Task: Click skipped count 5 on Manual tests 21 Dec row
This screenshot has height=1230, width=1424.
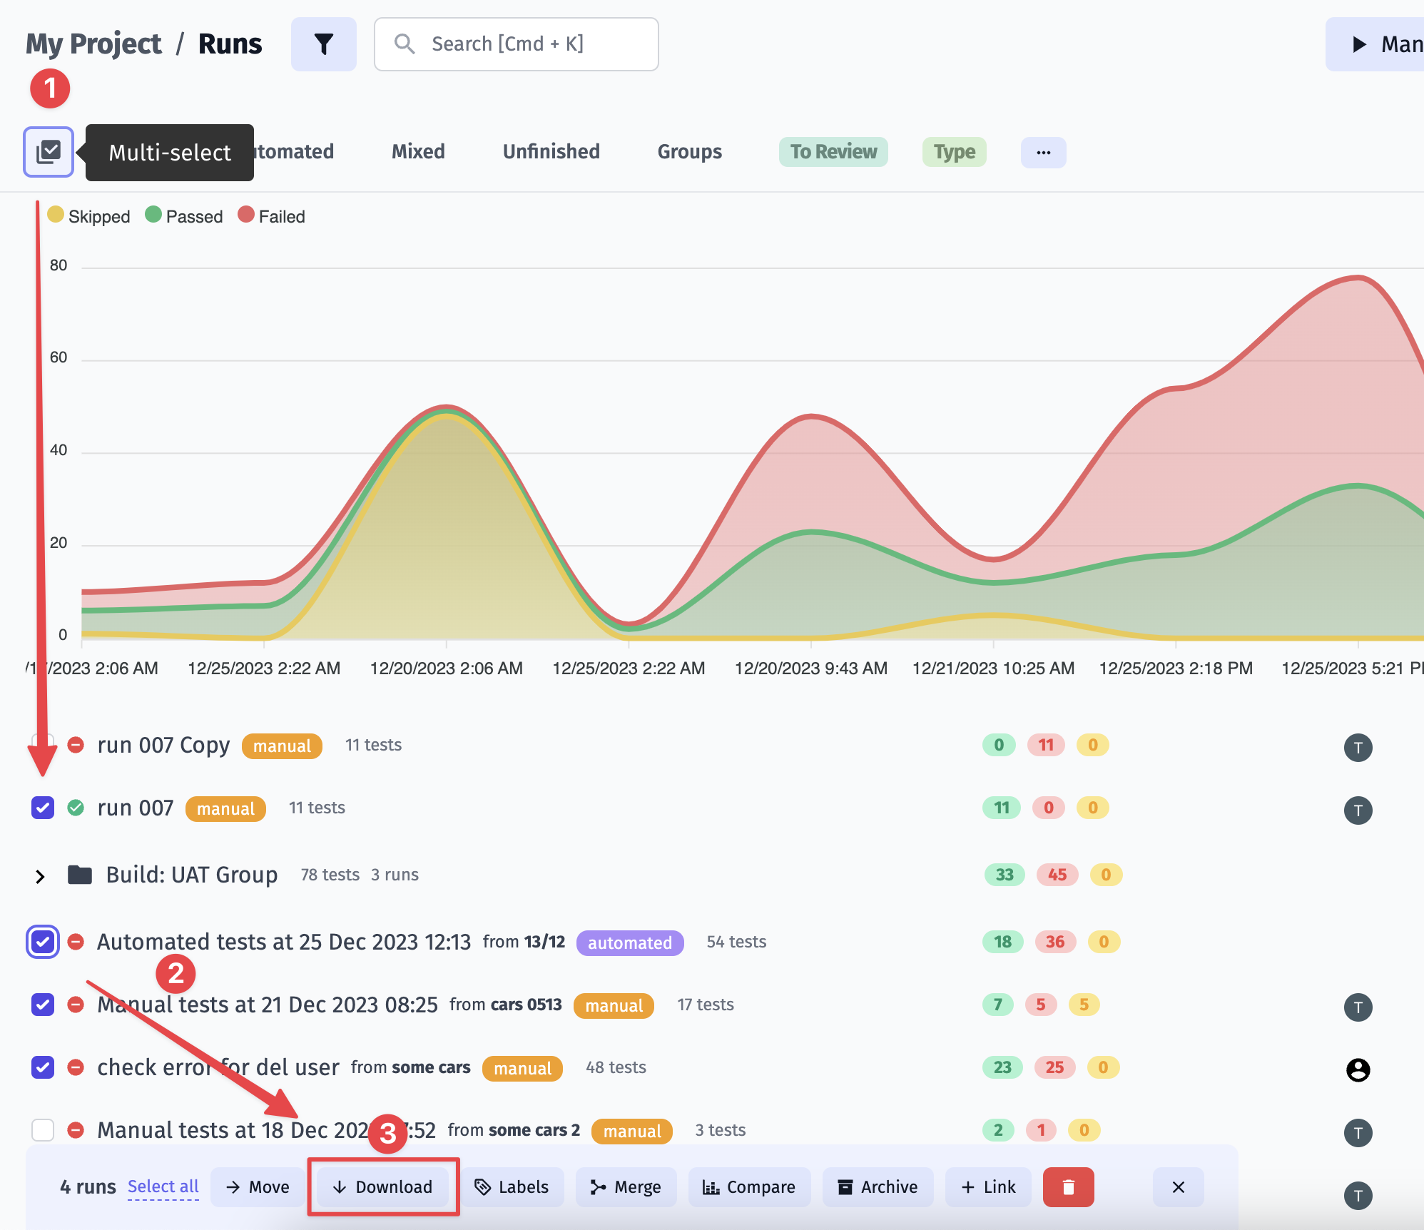Action: [1084, 1005]
